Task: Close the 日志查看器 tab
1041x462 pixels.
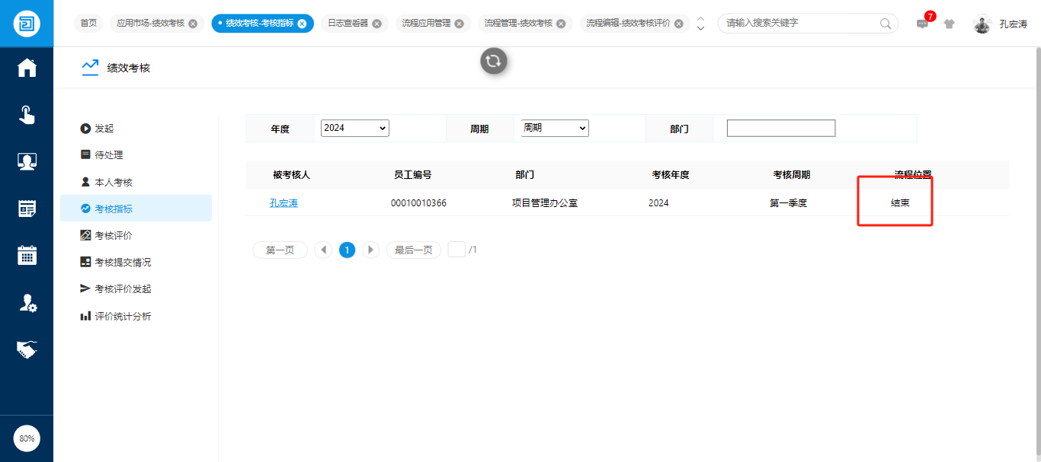Action: coord(376,24)
